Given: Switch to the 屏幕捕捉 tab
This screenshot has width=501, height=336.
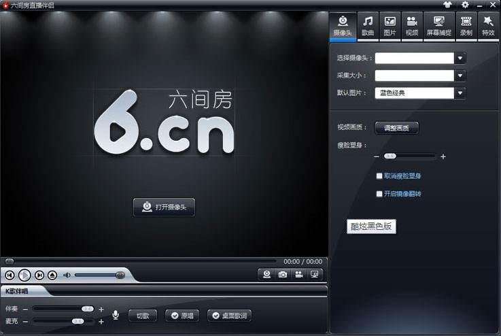Looking at the screenshot, I should pos(439,27).
